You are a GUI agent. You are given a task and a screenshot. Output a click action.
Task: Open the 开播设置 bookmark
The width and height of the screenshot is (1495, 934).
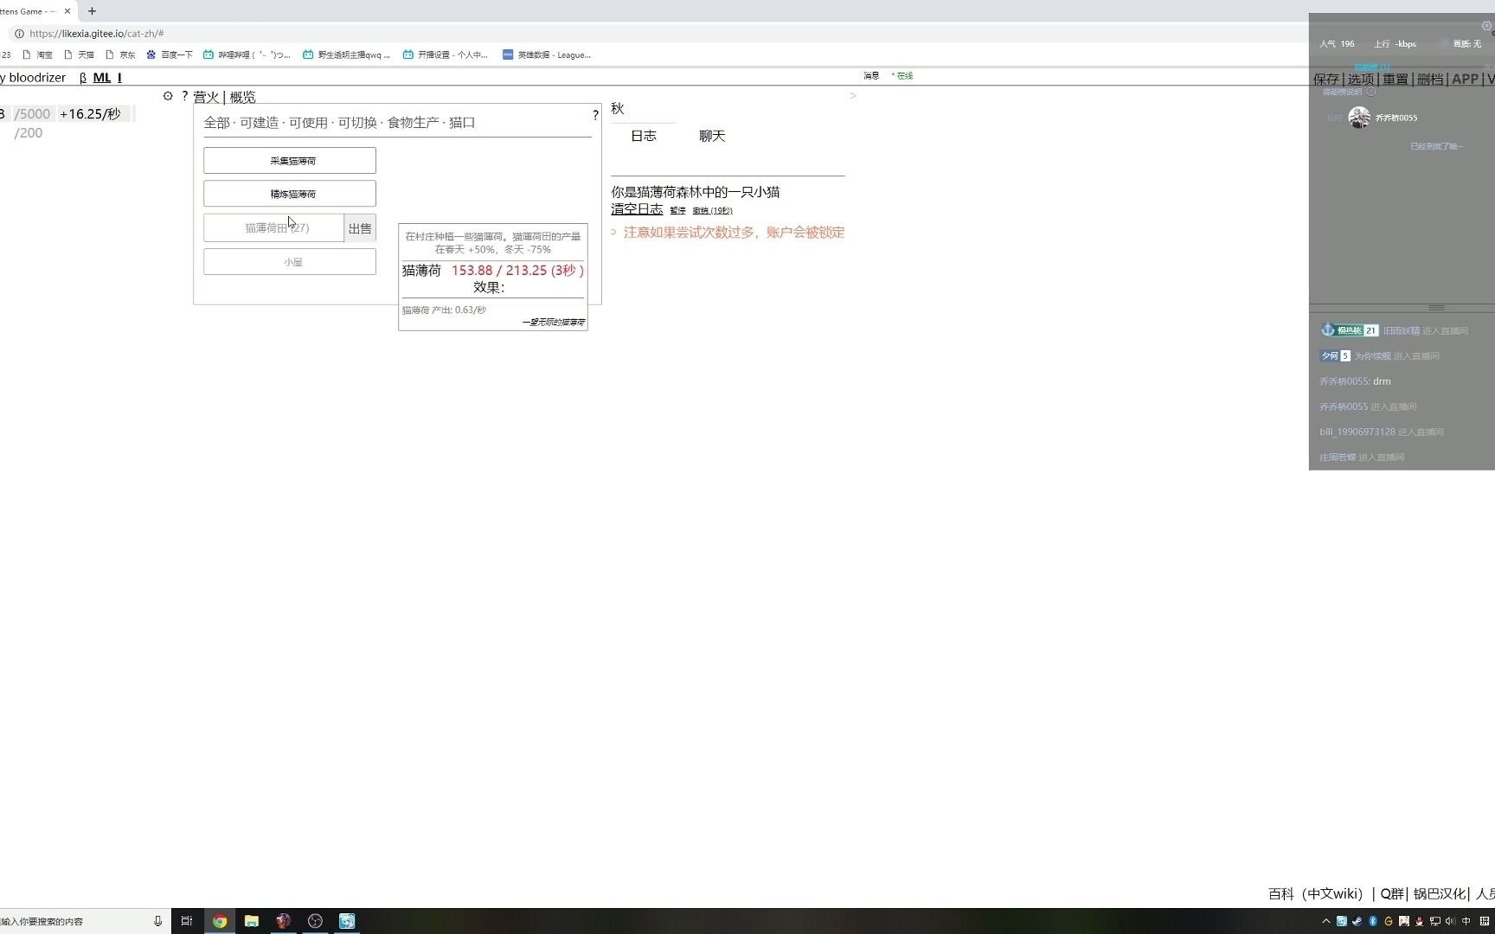coord(446,54)
